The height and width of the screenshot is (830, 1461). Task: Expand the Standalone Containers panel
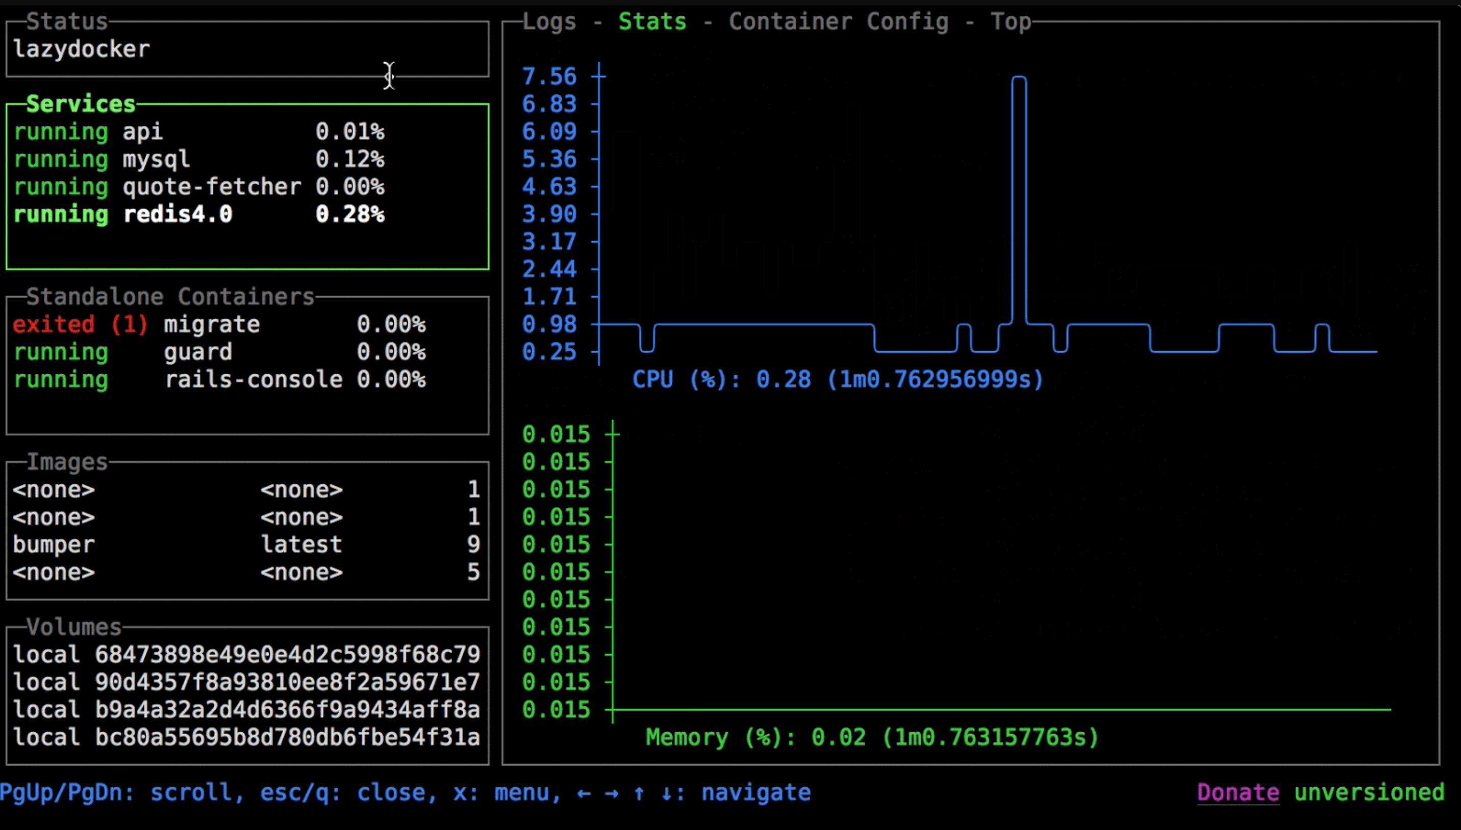coord(170,296)
